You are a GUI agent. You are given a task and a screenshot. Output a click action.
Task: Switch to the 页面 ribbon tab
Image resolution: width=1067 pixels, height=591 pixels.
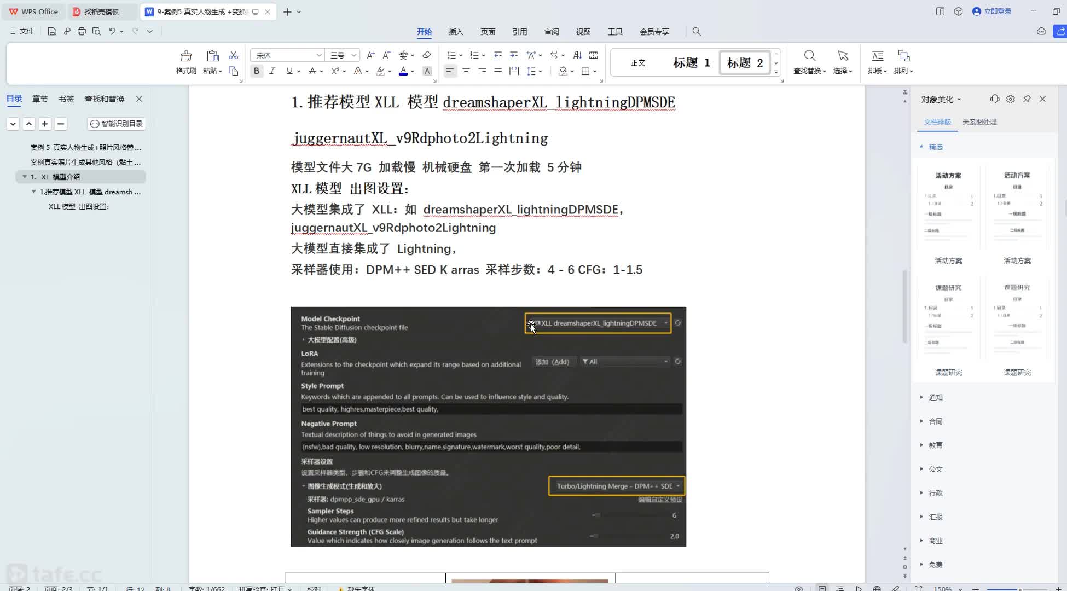[x=488, y=32]
